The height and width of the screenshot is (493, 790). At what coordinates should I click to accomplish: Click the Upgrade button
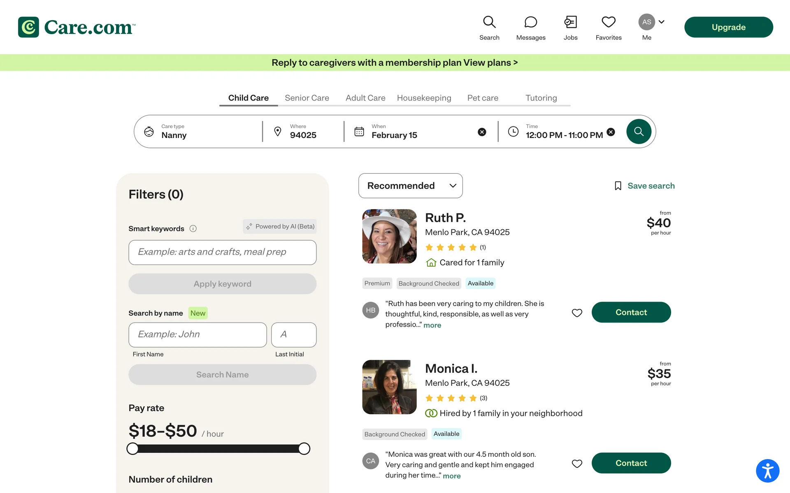pyautogui.click(x=728, y=27)
